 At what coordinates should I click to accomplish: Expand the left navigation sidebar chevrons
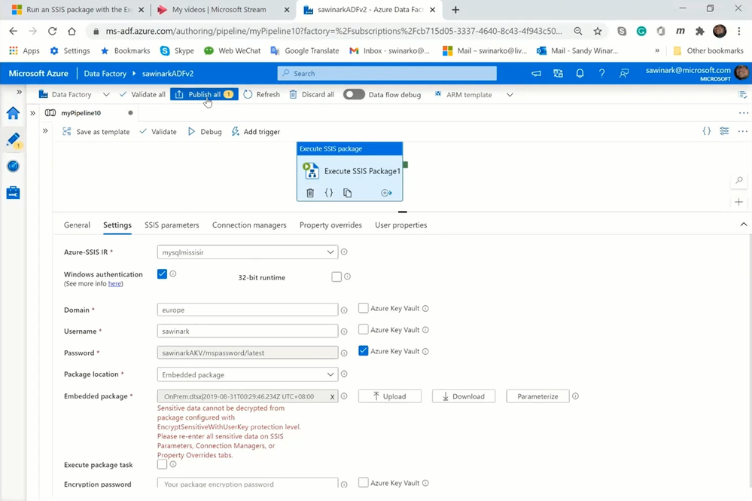pyautogui.click(x=19, y=92)
